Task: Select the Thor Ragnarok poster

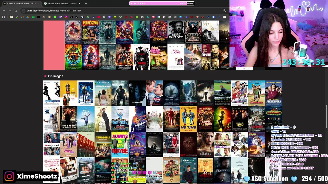Action: pyautogui.click(x=73, y=57)
